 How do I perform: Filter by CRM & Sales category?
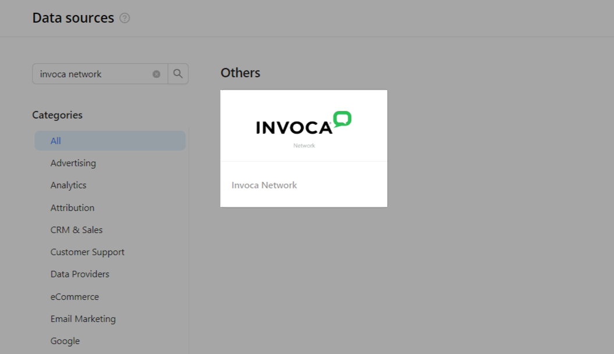(x=76, y=230)
